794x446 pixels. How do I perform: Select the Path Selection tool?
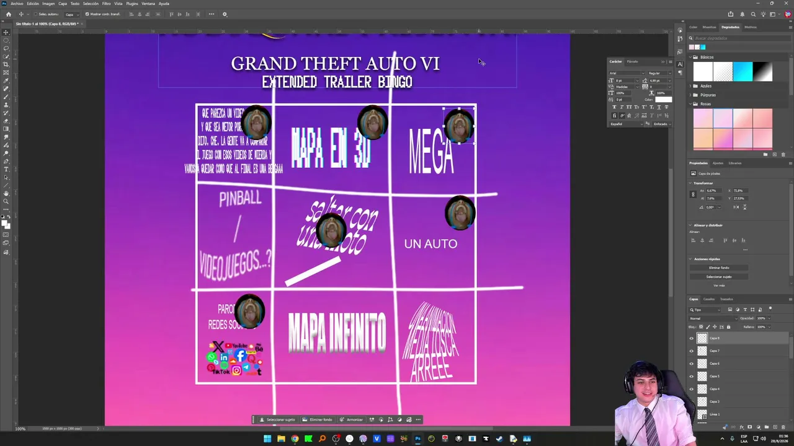click(x=6, y=177)
